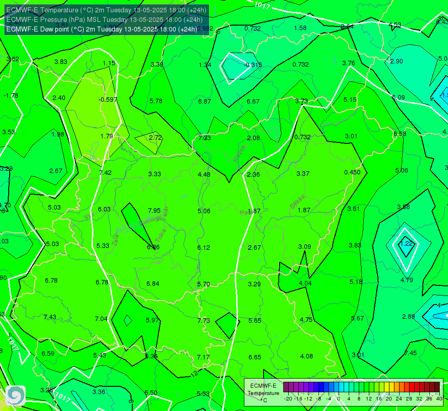Click the map value -0.315
Image resolution: width=448 pixels, height=411 pixels.
click(x=253, y=65)
